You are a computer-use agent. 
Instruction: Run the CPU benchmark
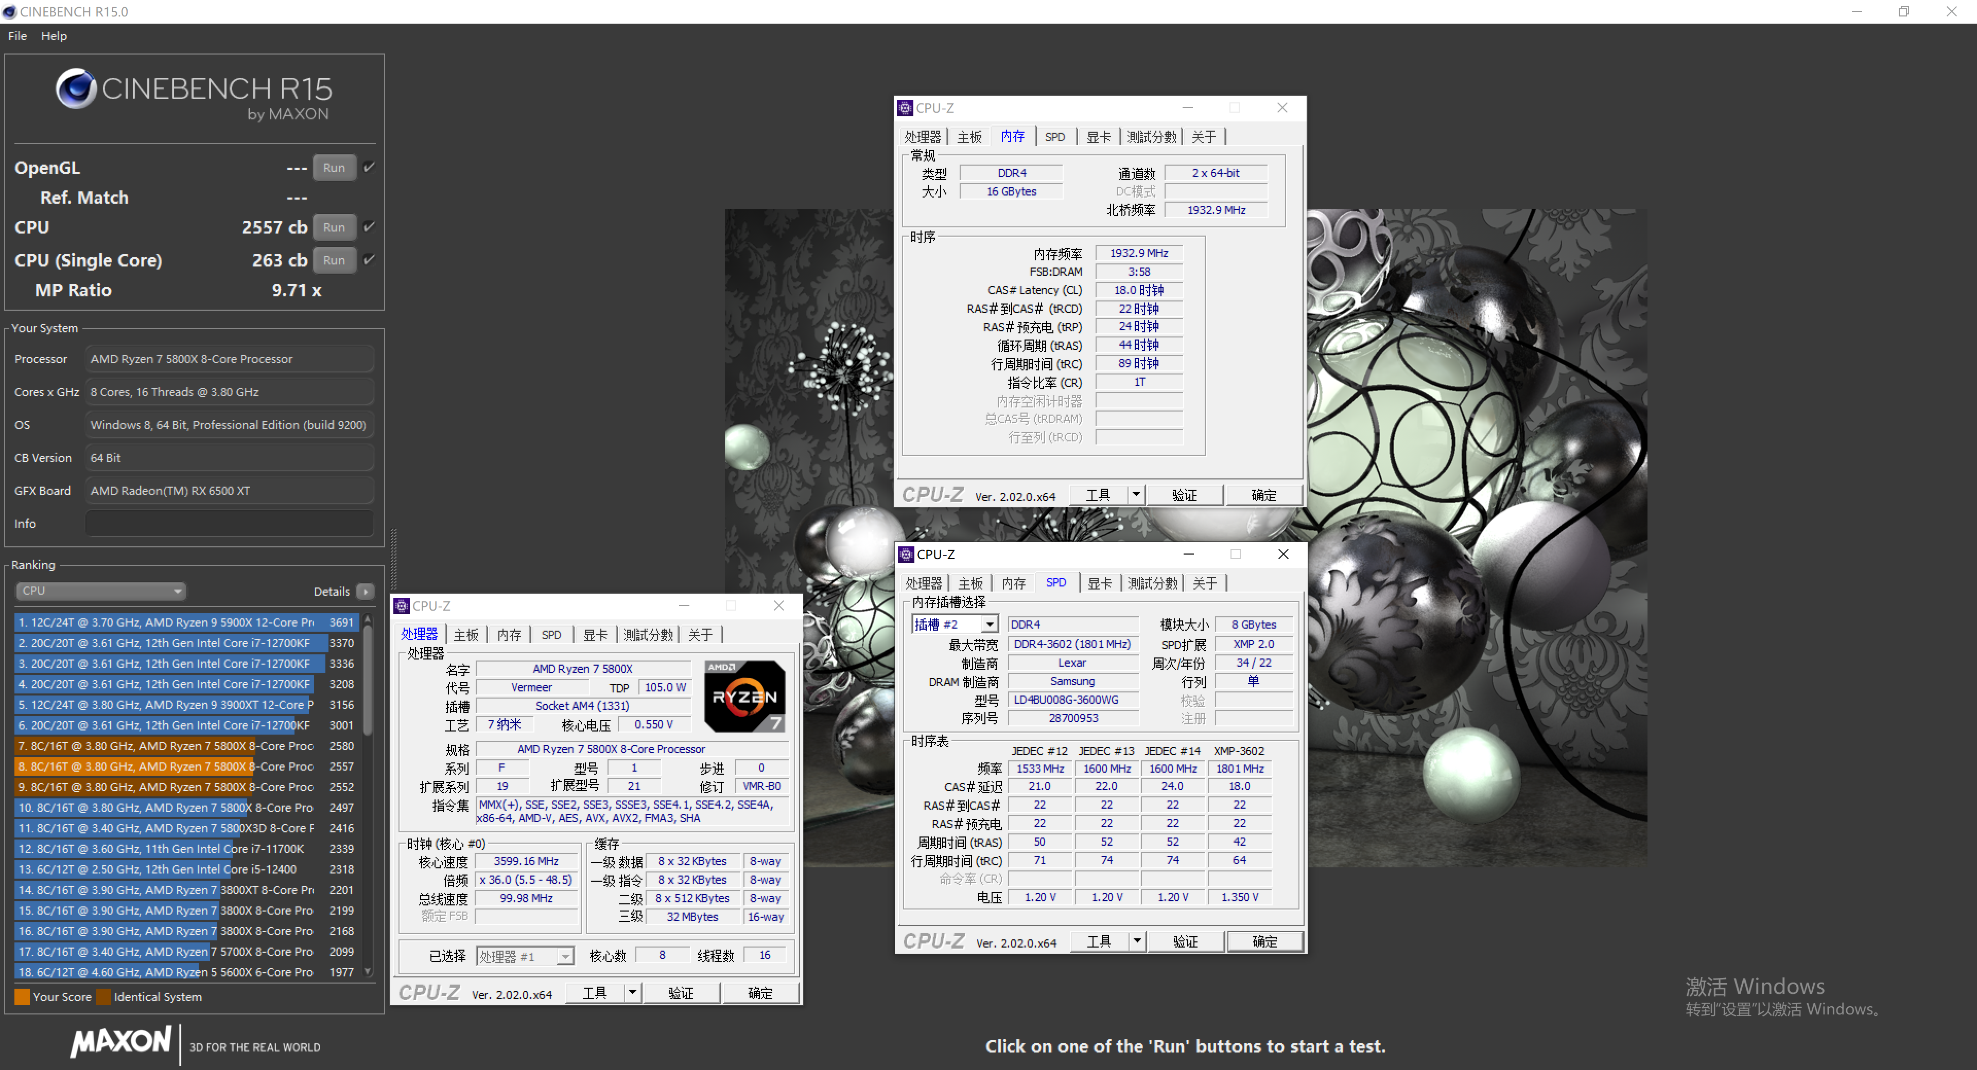334,226
